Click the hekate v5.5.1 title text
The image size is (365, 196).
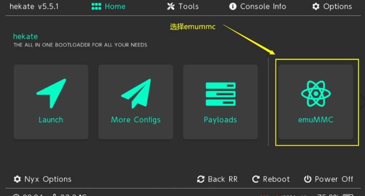[x=34, y=7]
